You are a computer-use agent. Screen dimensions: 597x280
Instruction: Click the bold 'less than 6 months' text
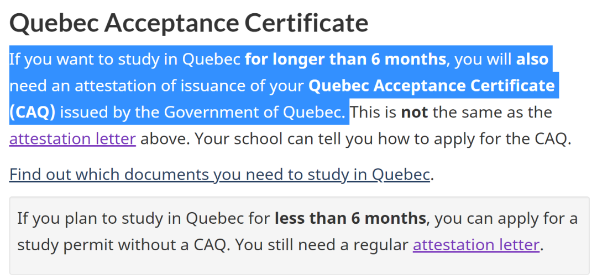[350, 218]
